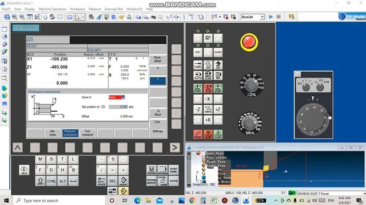
Task: Click the red cycle stop key
Action: point(208,134)
